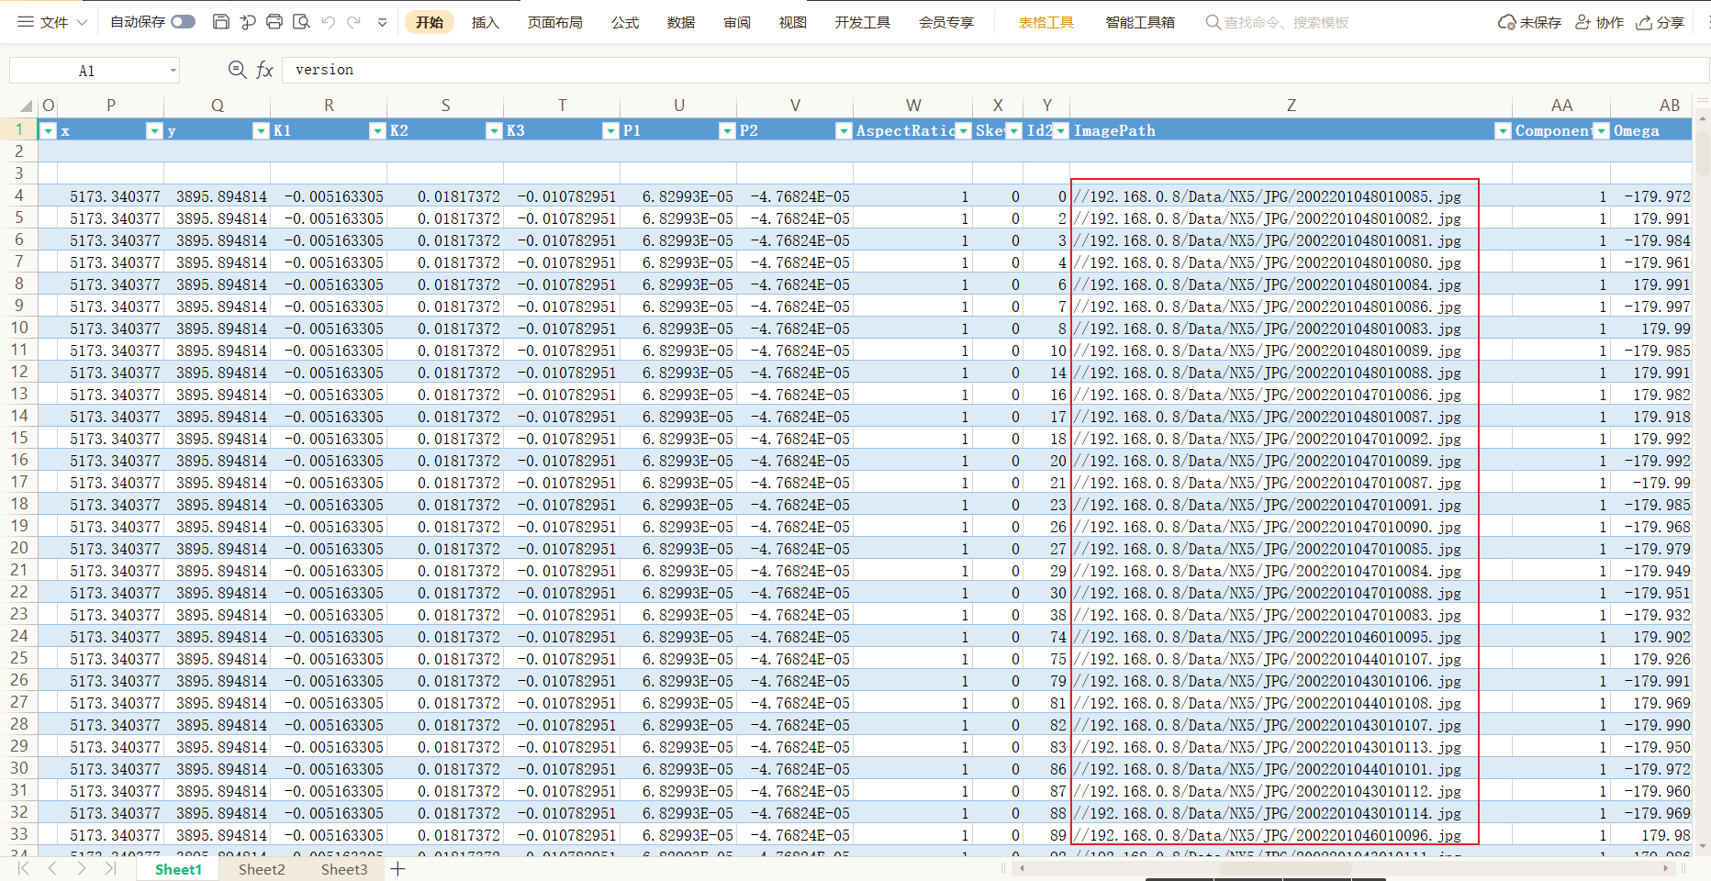Open the filter dropdown for P2
The width and height of the screenshot is (1711, 881).
[844, 131]
